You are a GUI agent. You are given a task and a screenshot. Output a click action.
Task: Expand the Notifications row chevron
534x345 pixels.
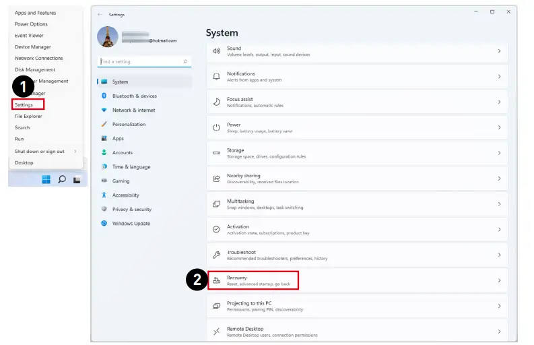[x=499, y=76]
